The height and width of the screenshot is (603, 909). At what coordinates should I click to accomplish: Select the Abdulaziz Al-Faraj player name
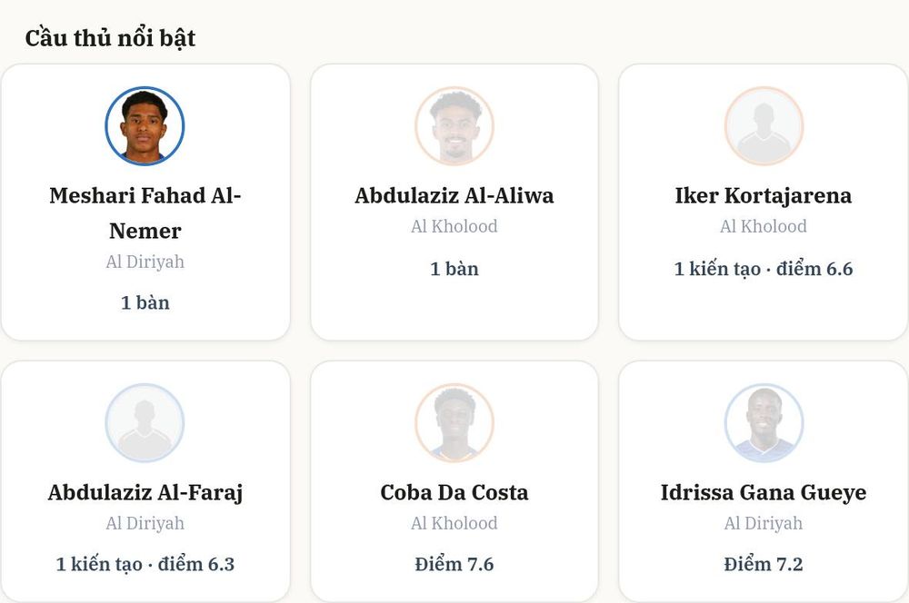[145, 493]
